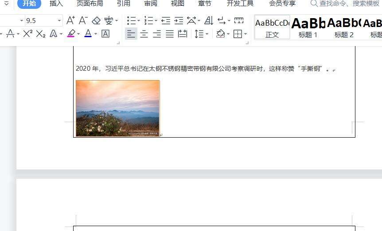Apply the blue font color
Viewport: 382px width, 231px height.
pyautogui.click(x=88, y=34)
